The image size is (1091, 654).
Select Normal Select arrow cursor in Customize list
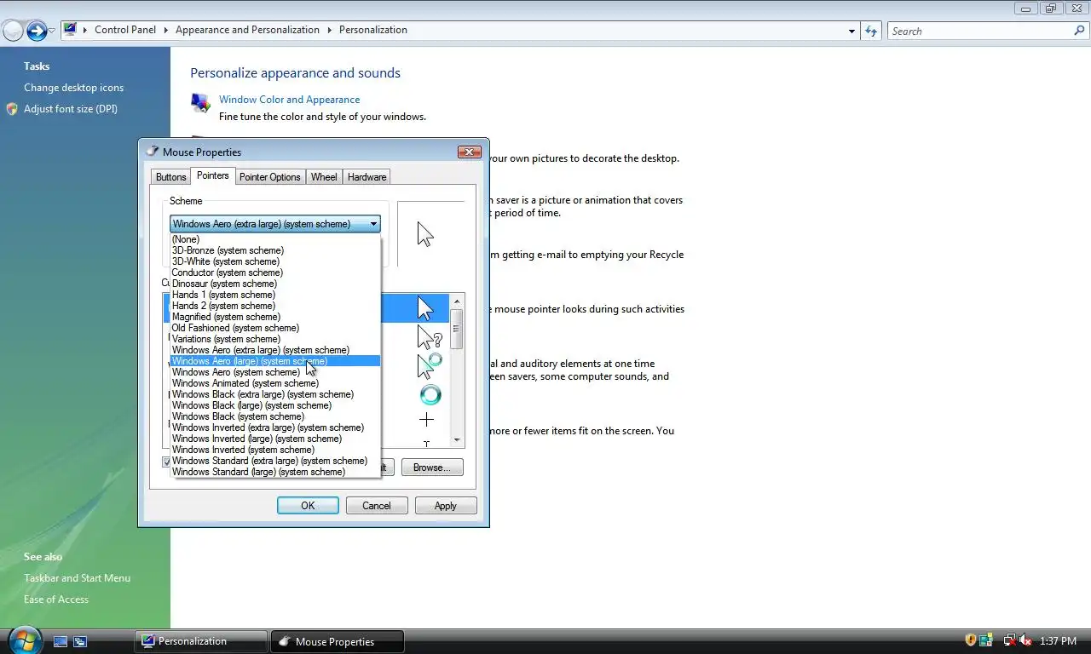[x=425, y=307]
